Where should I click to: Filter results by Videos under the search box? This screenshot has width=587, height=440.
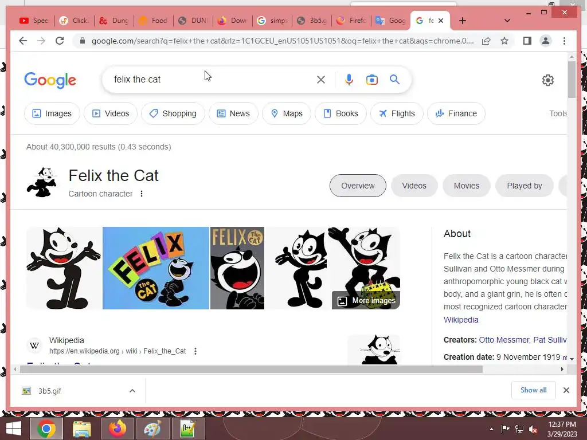point(111,113)
